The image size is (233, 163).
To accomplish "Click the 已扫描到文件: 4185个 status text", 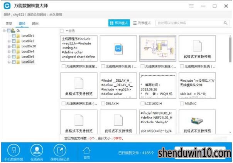I will pos(136,153).
